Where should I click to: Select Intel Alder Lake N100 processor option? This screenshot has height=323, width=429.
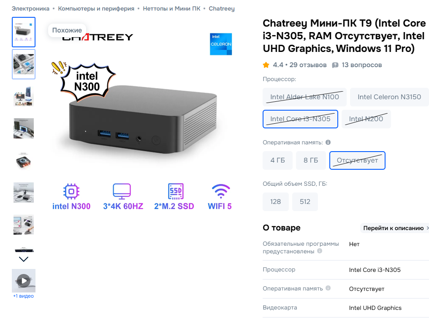point(304,97)
